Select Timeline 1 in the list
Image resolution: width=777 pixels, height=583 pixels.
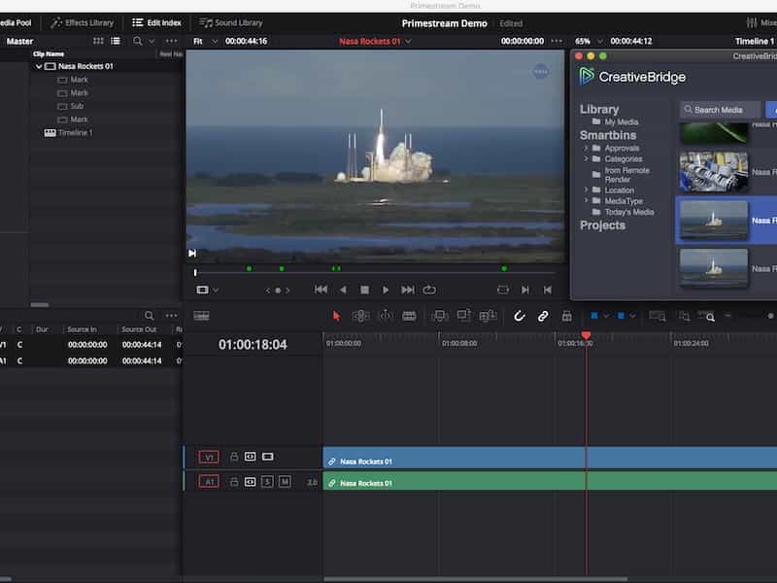tap(75, 132)
